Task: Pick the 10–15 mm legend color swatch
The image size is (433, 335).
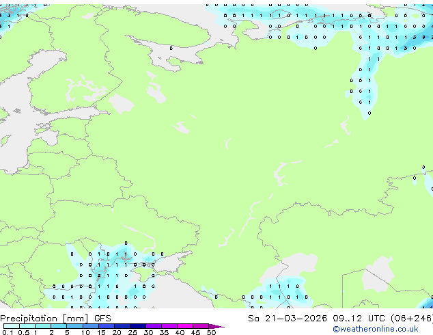Action: (90, 326)
